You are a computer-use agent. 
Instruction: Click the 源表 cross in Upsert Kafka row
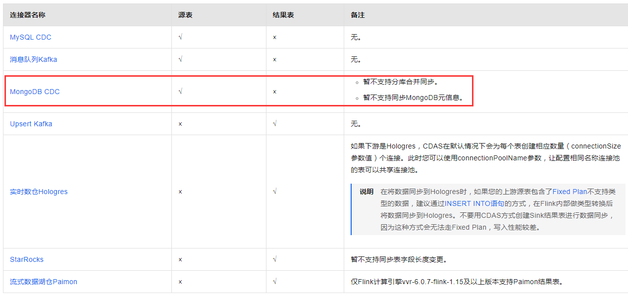tap(180, 124)
